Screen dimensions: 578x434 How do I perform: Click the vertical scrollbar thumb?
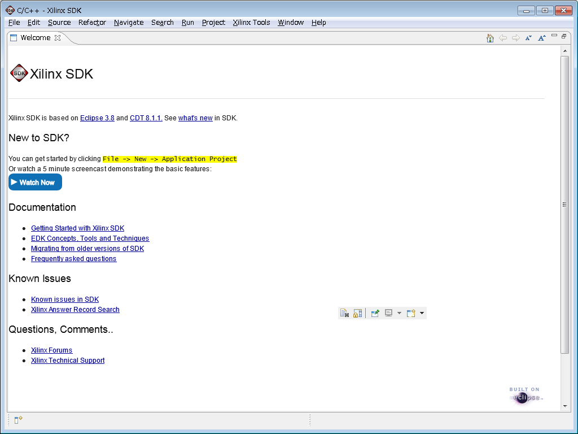[x=564, y=205]
